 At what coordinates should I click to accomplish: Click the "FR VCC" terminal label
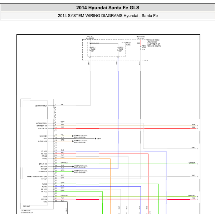tap(44, 192)
